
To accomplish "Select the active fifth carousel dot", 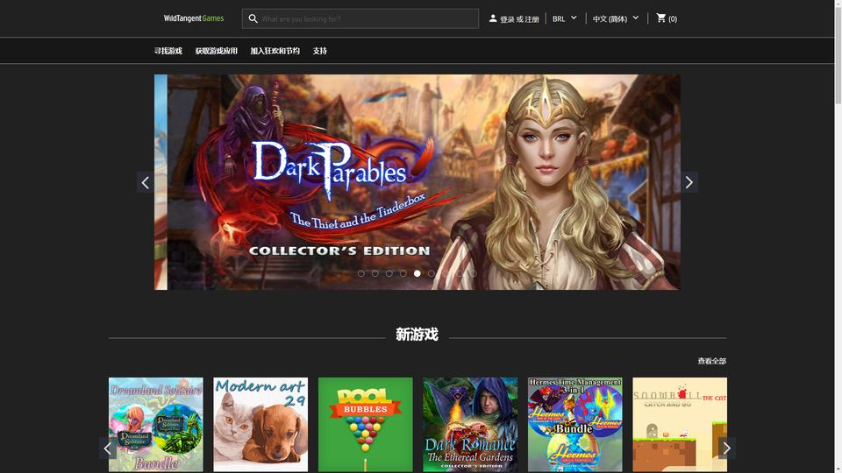I will coord(417,273).
